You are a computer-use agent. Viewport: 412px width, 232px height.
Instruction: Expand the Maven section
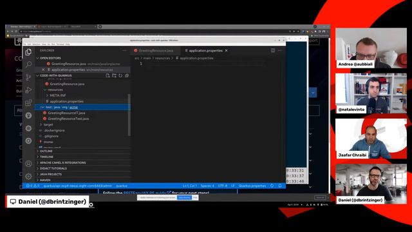pos(82,180)
